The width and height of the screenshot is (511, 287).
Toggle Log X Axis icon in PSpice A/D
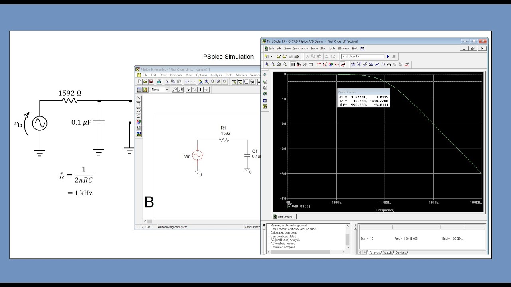[x=293, y=64]
